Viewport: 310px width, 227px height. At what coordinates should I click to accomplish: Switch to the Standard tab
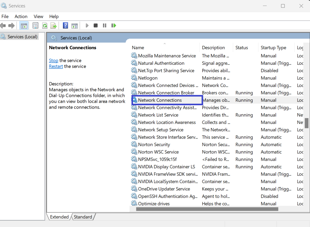83,217
